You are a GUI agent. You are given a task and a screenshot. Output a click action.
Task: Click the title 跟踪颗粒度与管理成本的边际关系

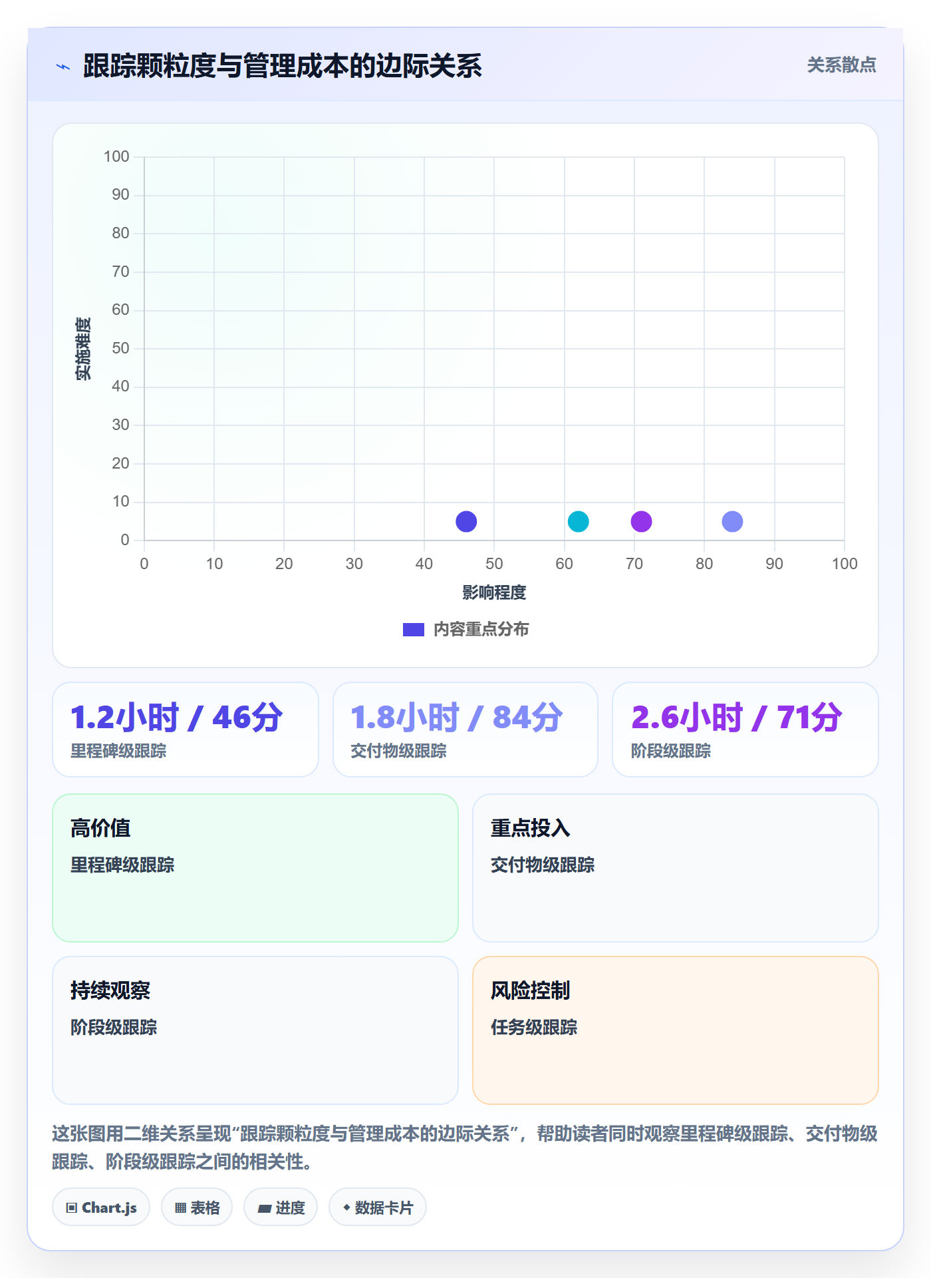point(283,67)
